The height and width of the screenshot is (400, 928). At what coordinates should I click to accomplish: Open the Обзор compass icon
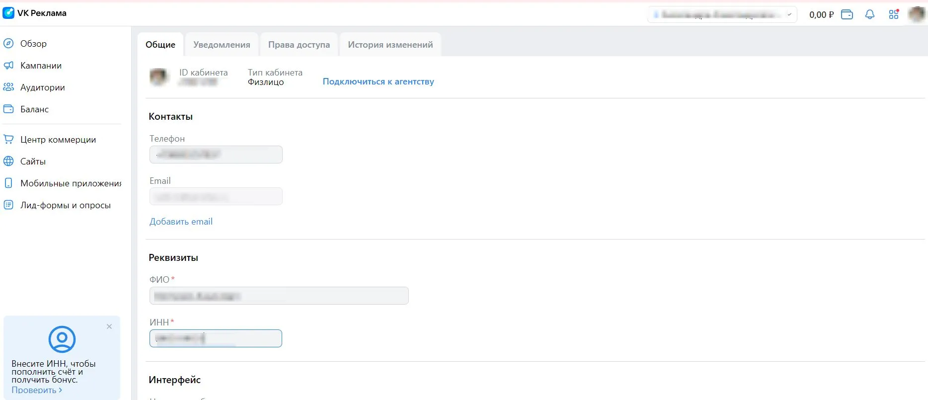pos(8,43)
